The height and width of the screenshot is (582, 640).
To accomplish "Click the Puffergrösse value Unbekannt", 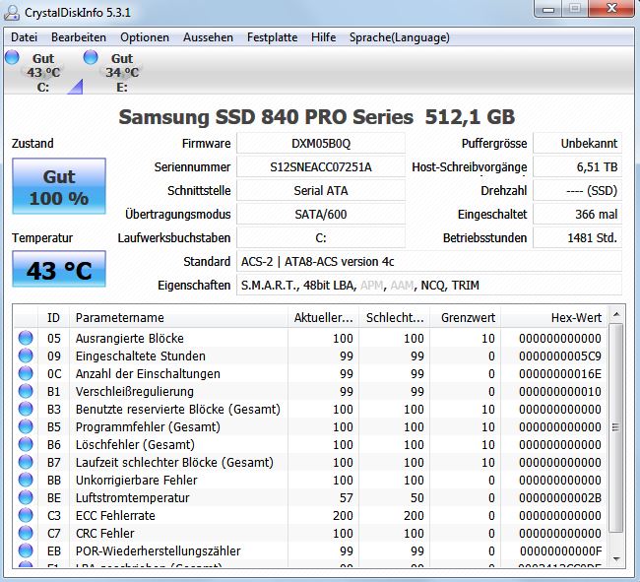I will pyautogui.click(x=578, y=143).
